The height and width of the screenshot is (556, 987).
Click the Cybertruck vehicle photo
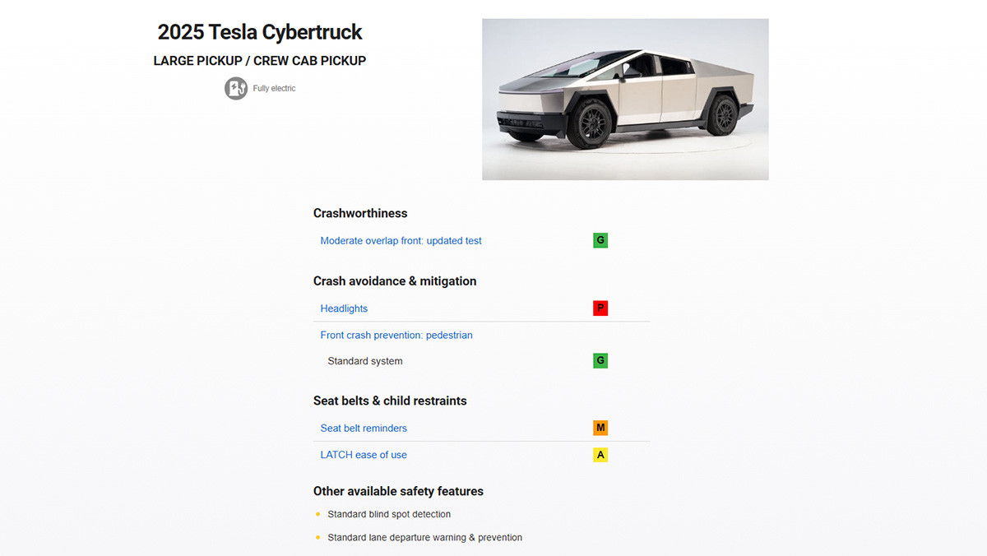pos(625,100)
